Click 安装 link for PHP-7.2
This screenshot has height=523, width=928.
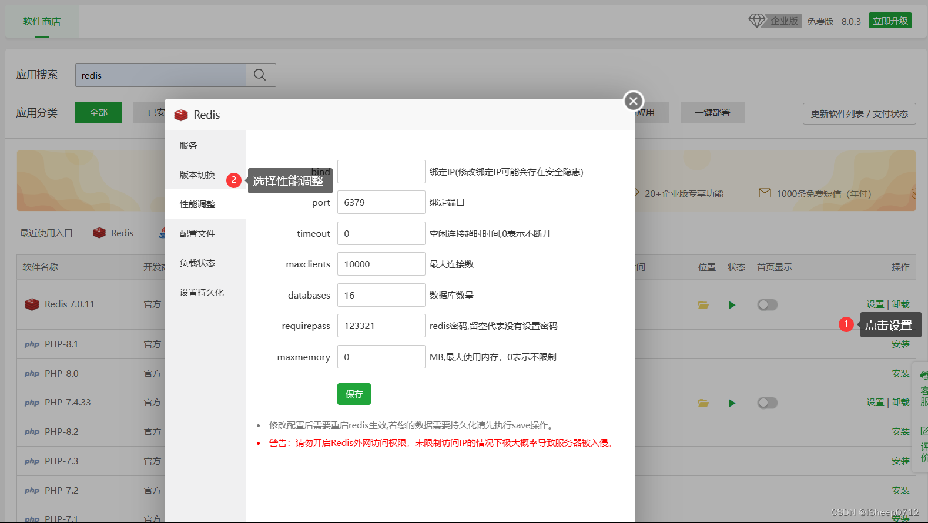point(900,491)
